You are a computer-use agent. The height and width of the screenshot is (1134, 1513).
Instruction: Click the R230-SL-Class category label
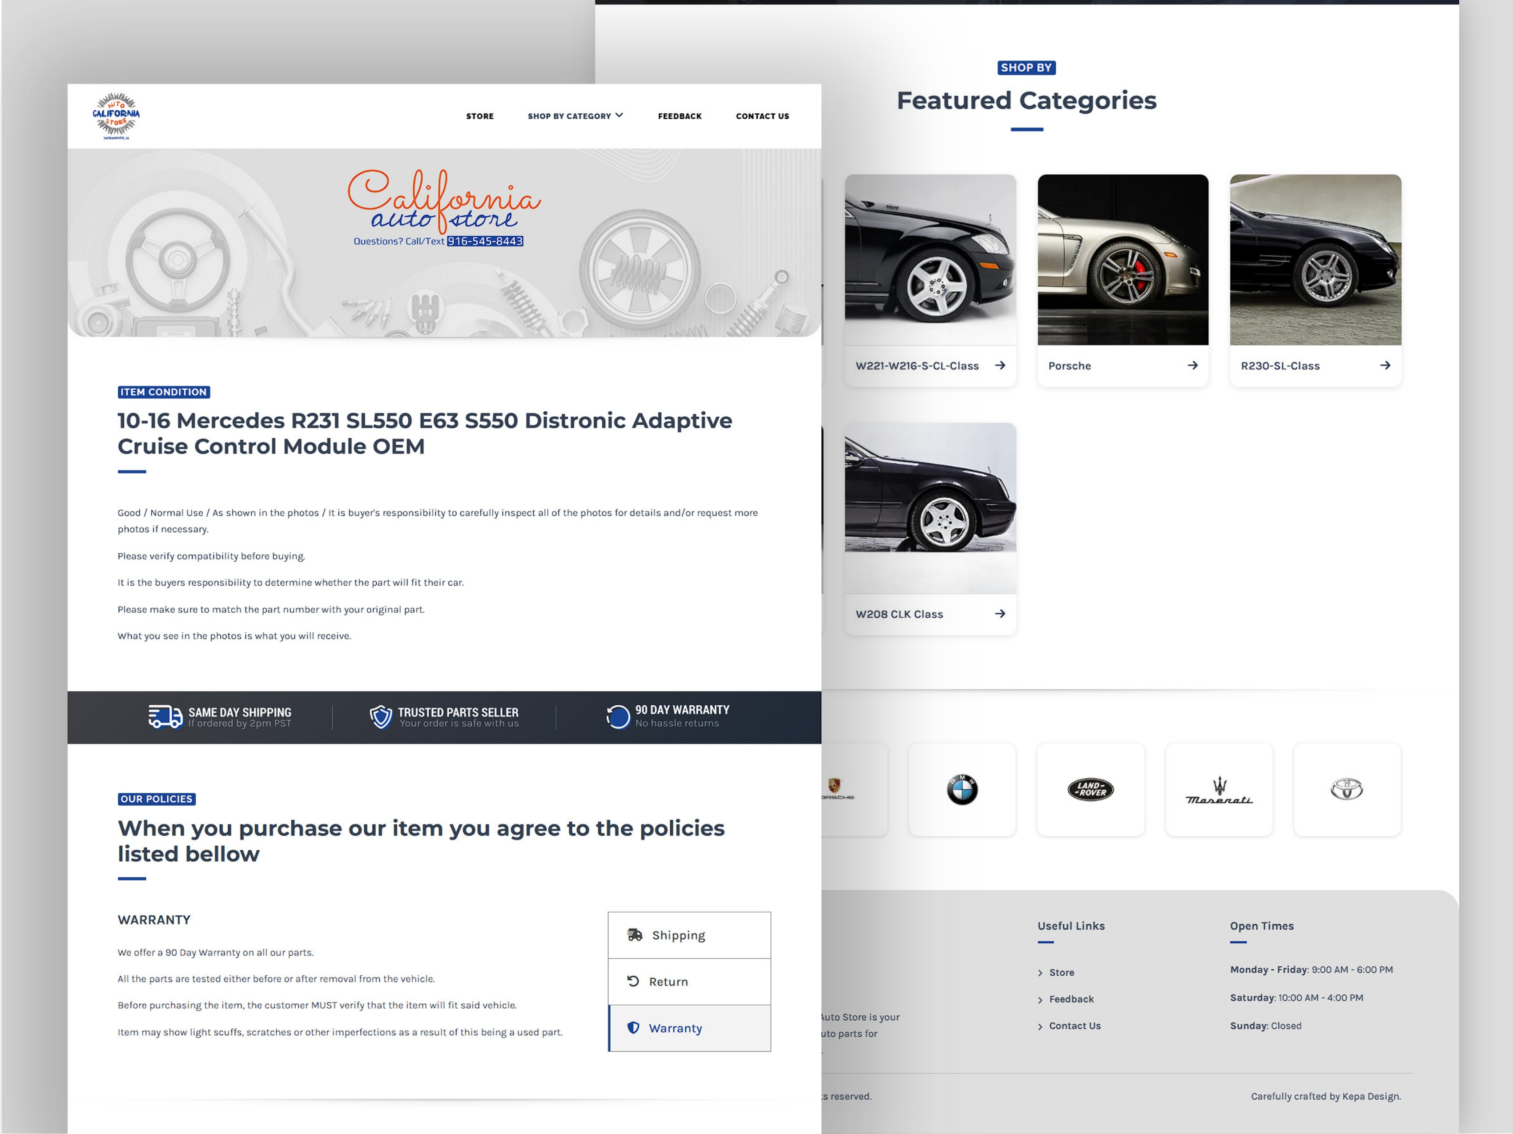pos(1280,366)
